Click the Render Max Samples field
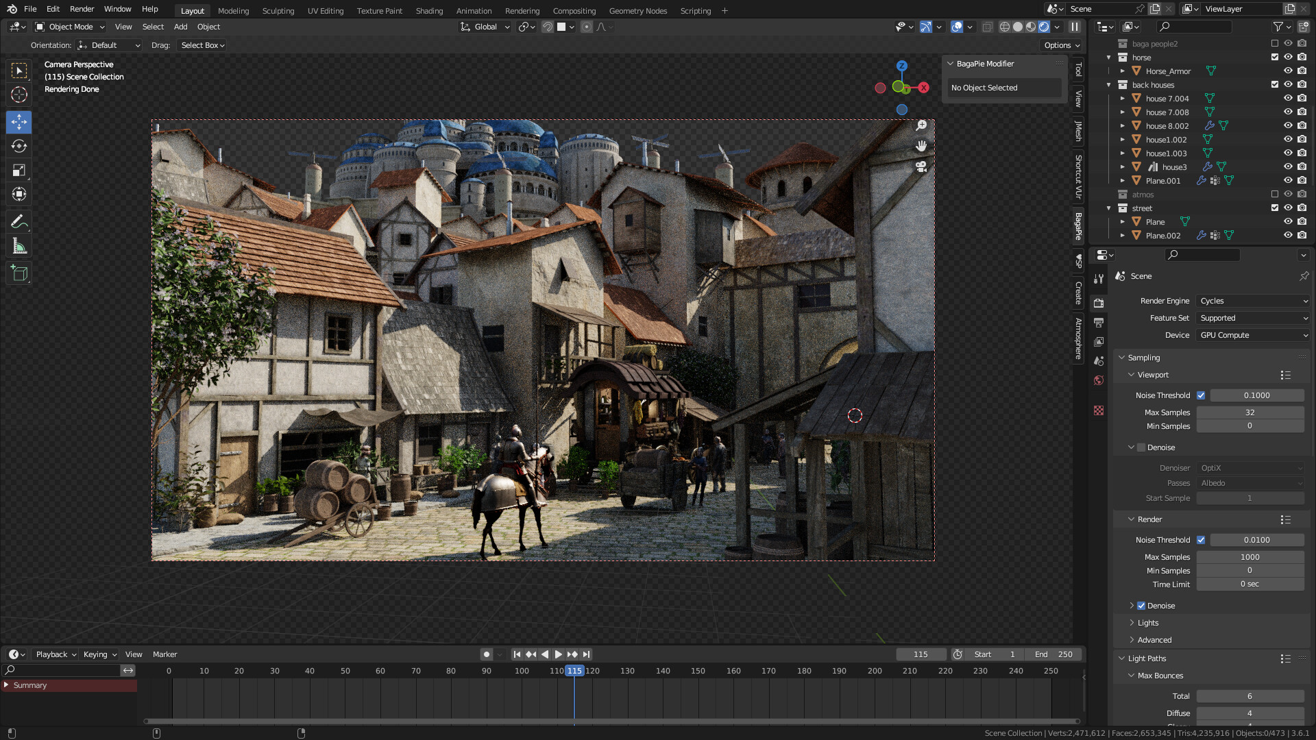Image resolution: width=1316 pixels, height=740 pixels. (x=1250, y=557)
